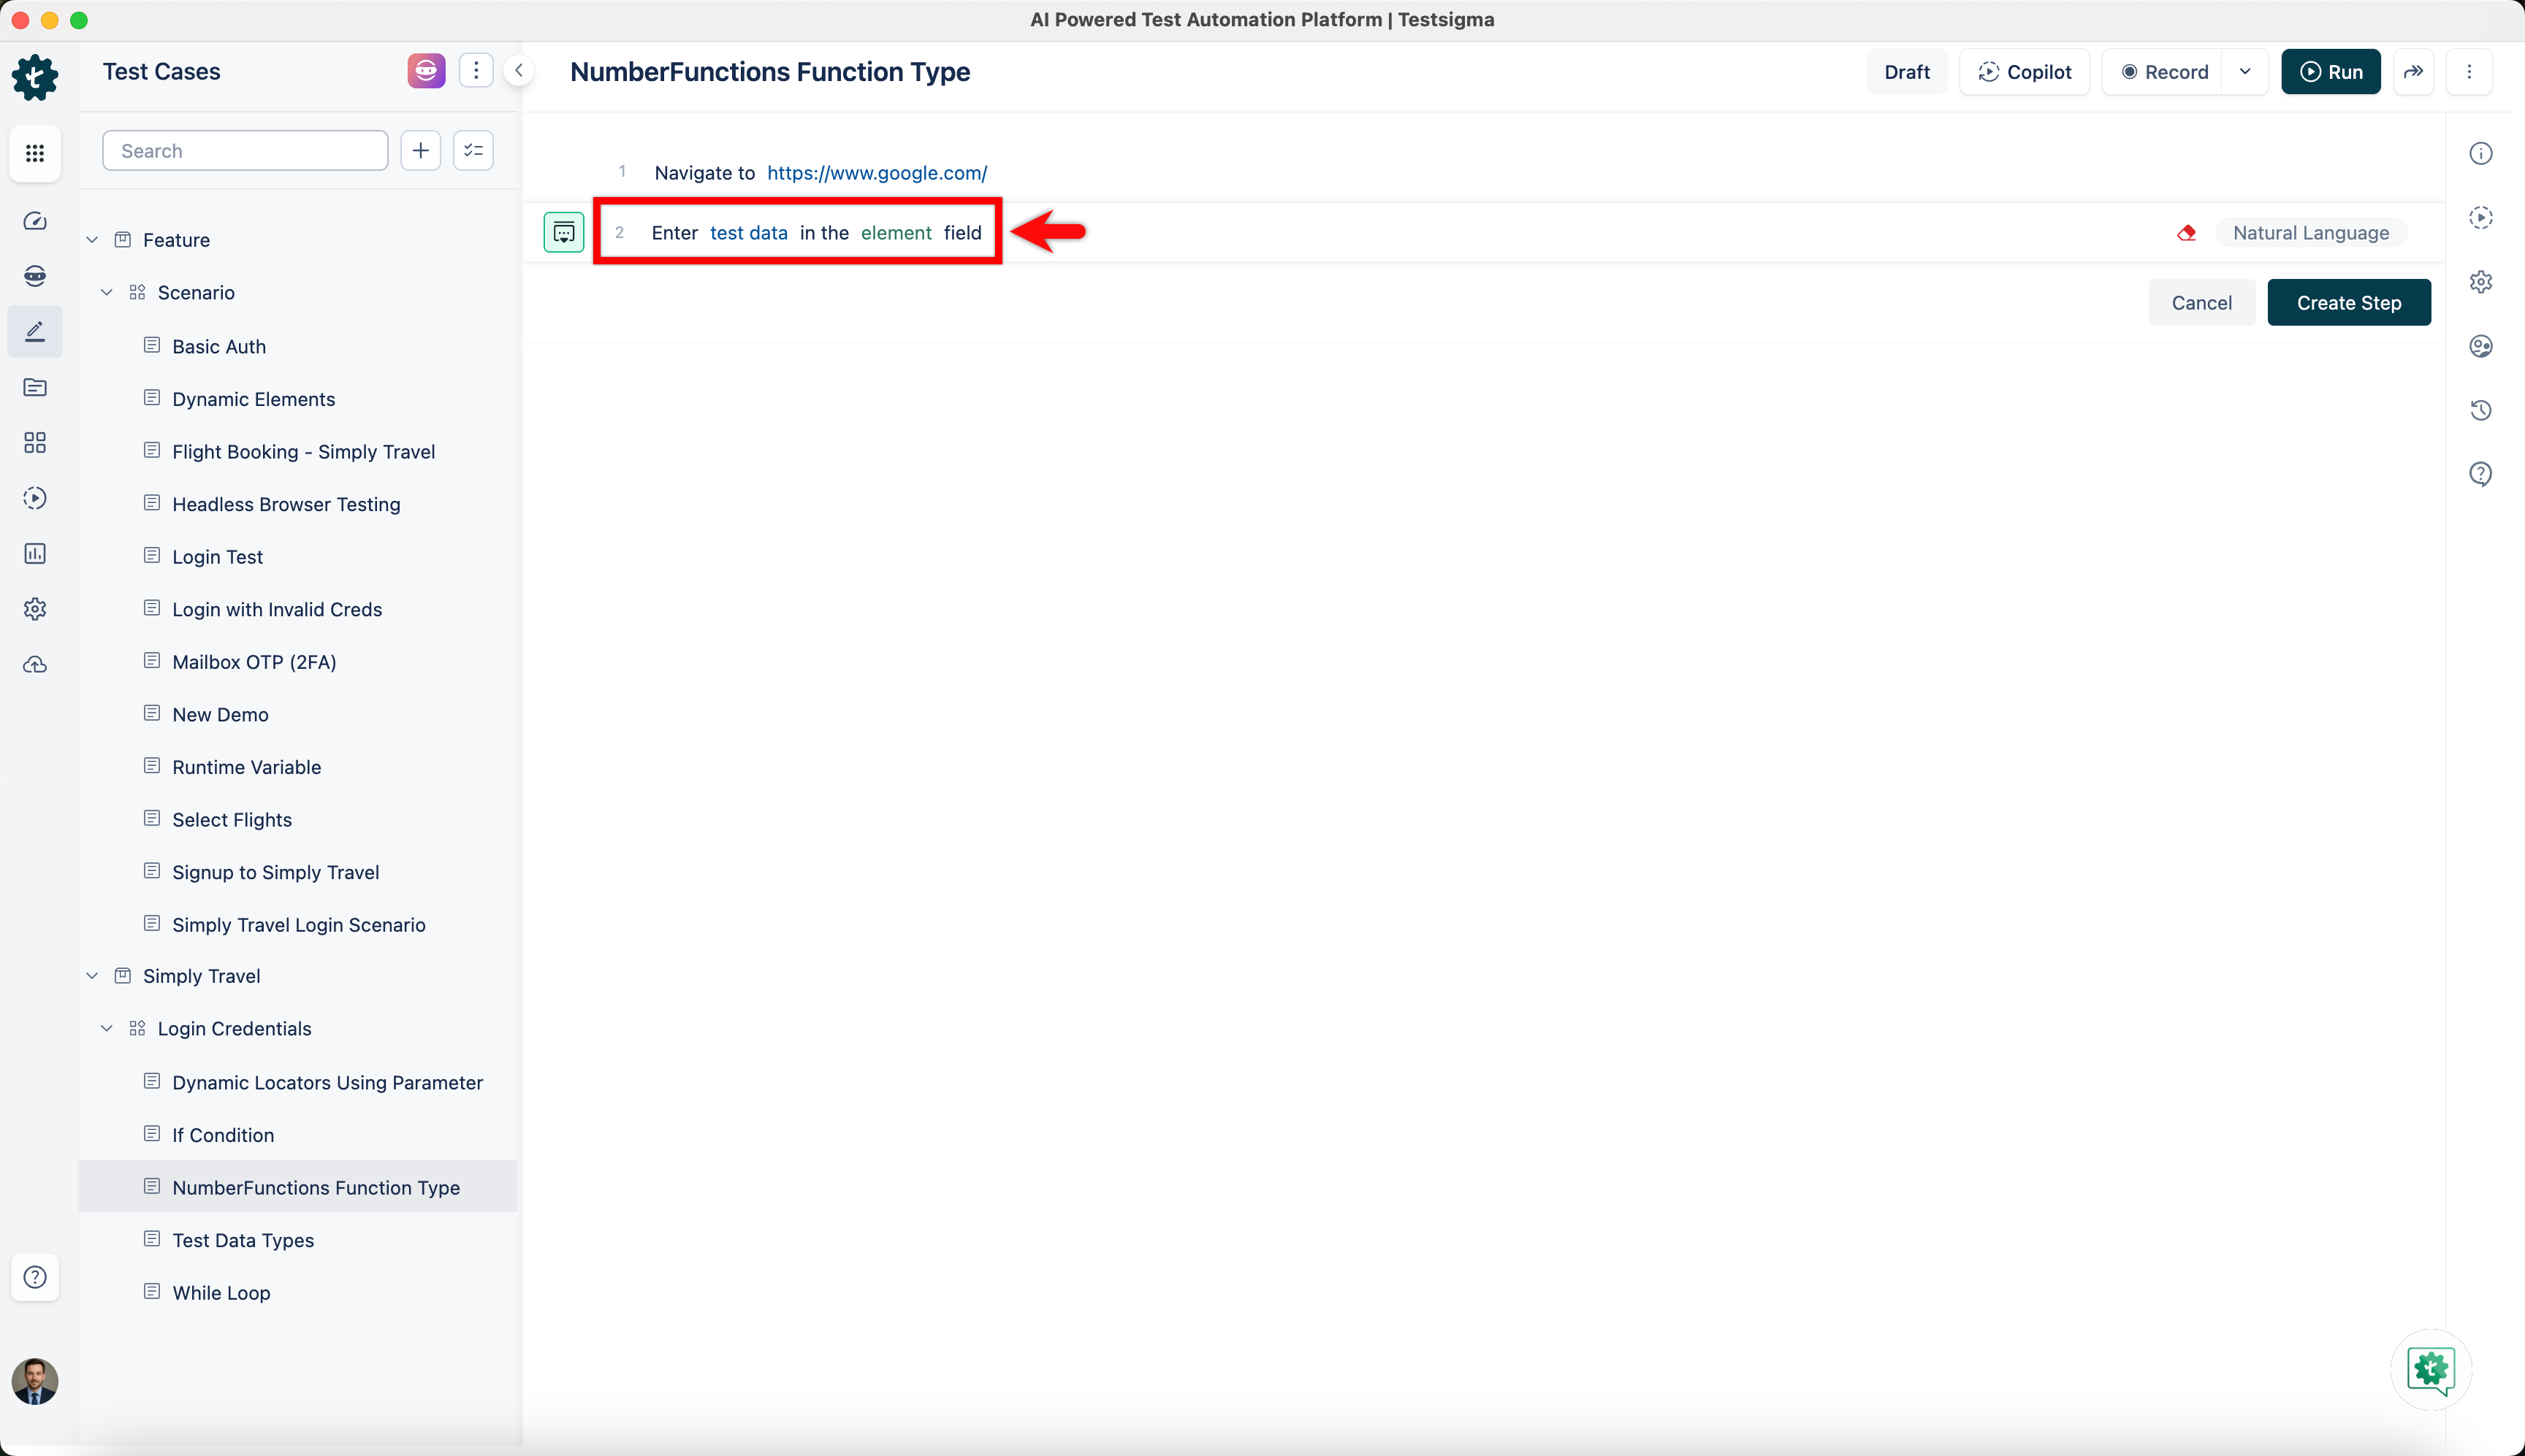Screen dimensions: 2525x1456
Task: Open the app launcher grid icon
Action: pyautogui.click(x=35, y=153)
